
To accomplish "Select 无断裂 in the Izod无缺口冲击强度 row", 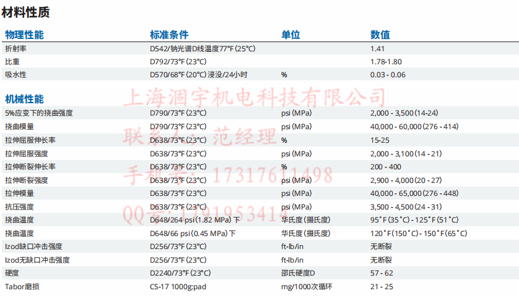I will 381,260.
